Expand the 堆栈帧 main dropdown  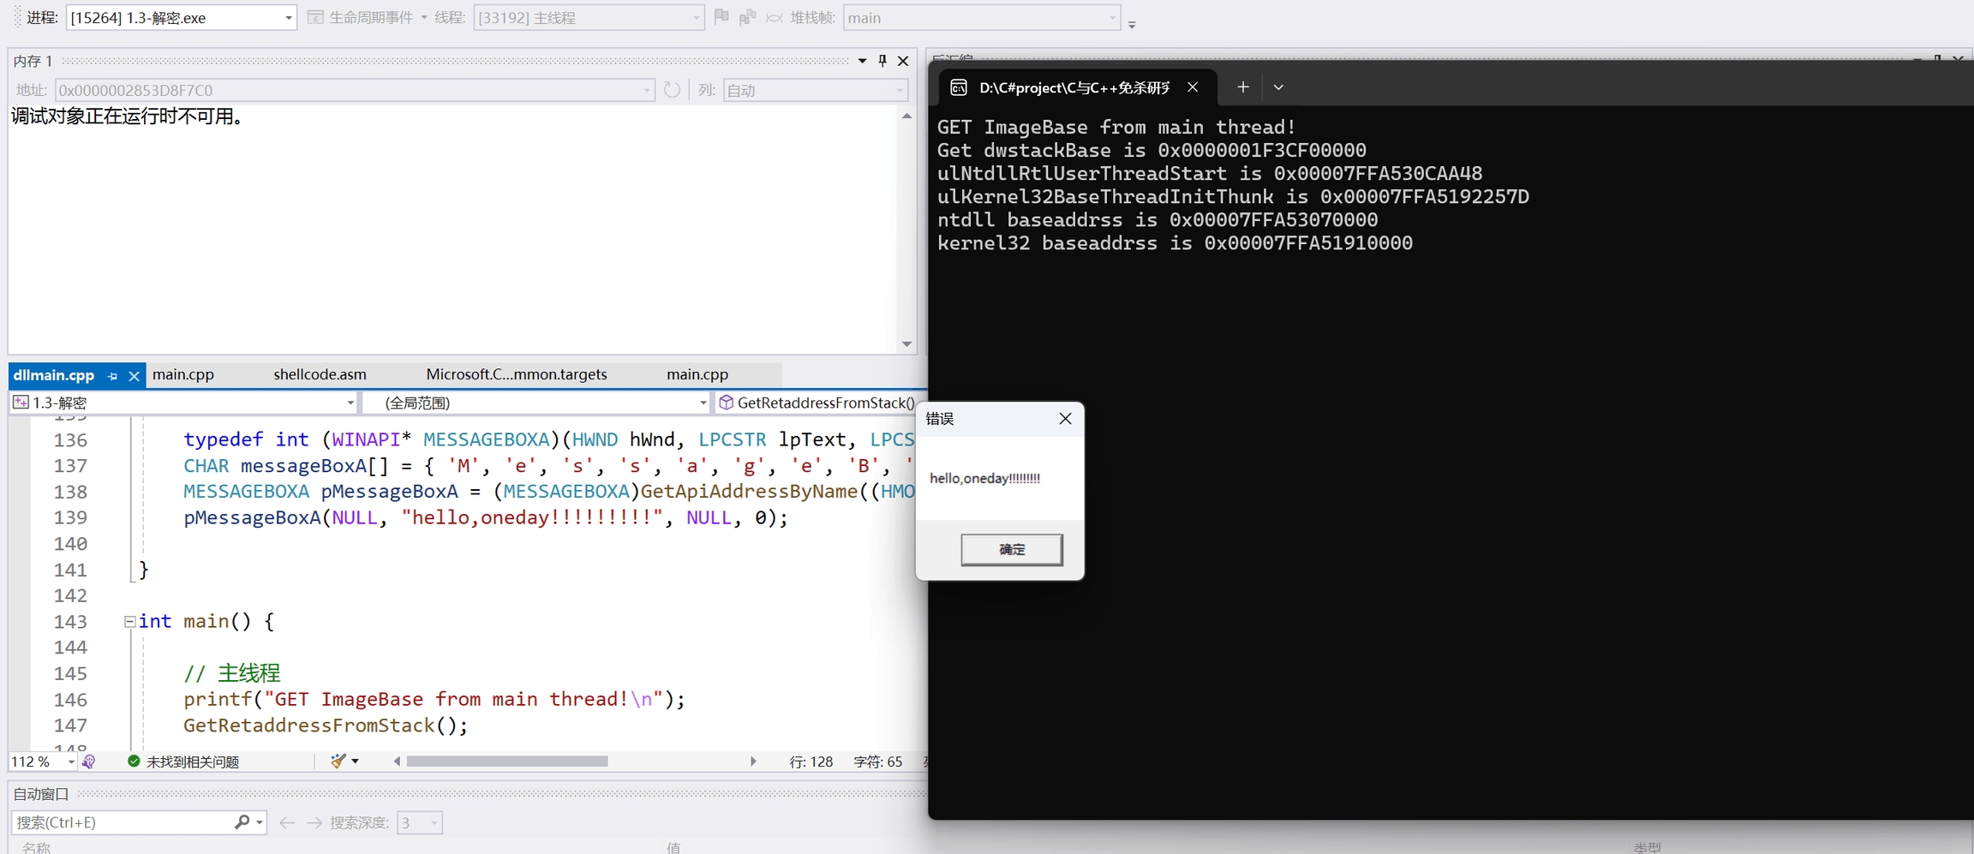pos(1111,18)
